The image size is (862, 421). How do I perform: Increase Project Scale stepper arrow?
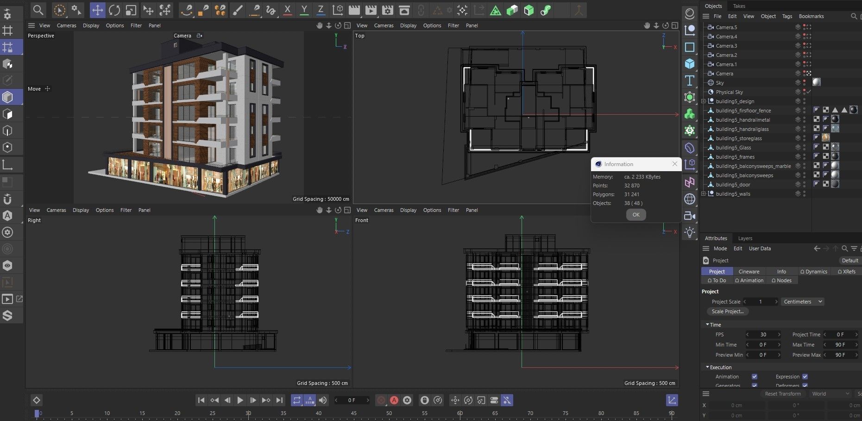(776, 302)
